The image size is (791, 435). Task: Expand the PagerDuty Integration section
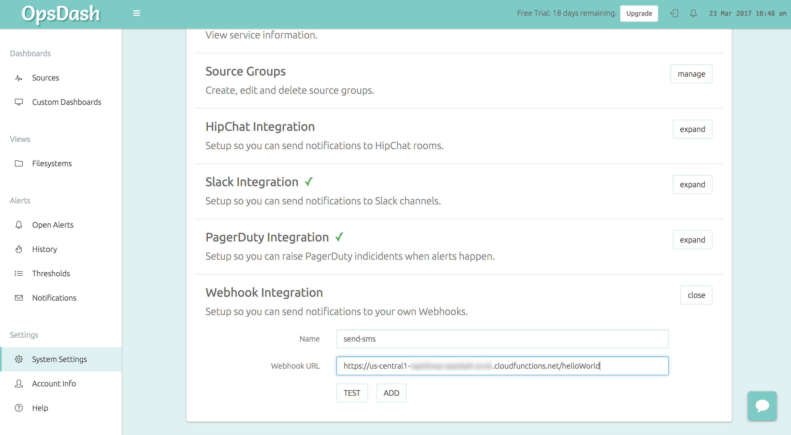[x=692, y=239]
